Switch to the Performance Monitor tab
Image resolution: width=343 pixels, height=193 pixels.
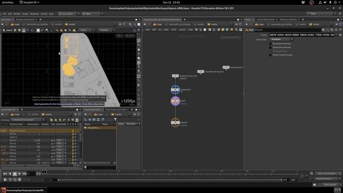pos(288,19)
